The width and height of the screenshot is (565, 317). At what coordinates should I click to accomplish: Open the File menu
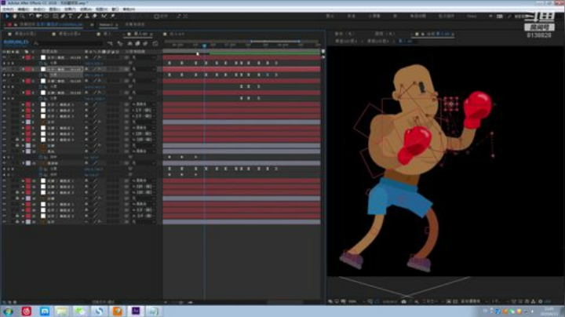(x=9, y=9)
